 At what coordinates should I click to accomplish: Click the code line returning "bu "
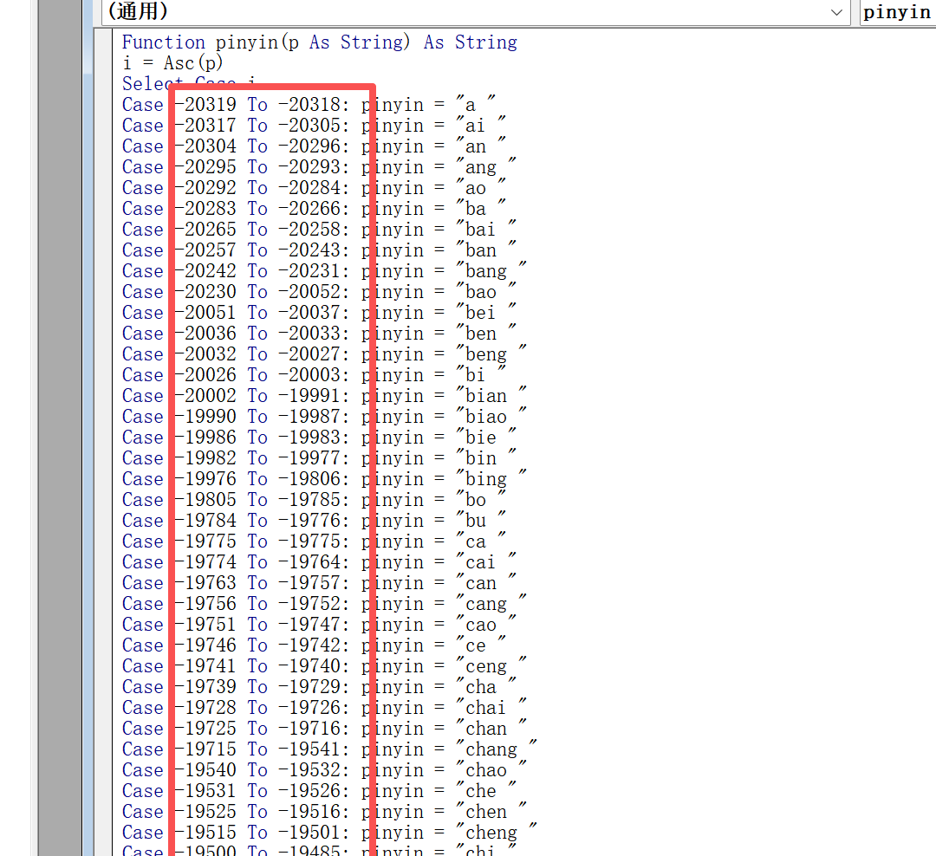pyautogui.click(x=314, y=521)
